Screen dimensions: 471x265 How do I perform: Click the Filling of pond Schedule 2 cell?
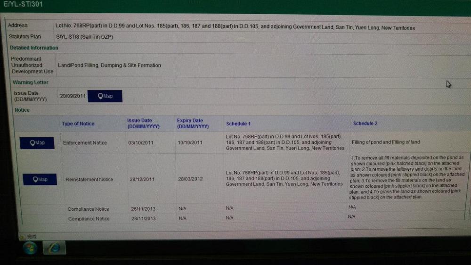pyautogui.click(x=385, y=142)
